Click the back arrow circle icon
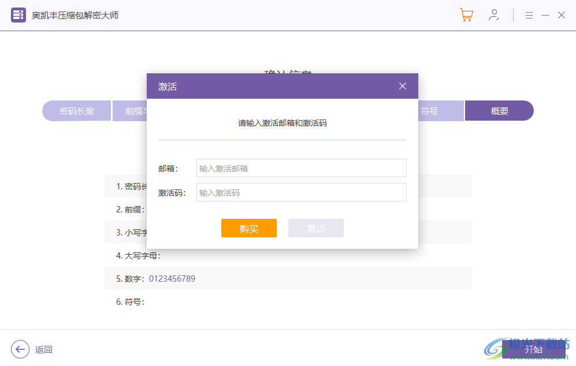 tap(20, 349)
